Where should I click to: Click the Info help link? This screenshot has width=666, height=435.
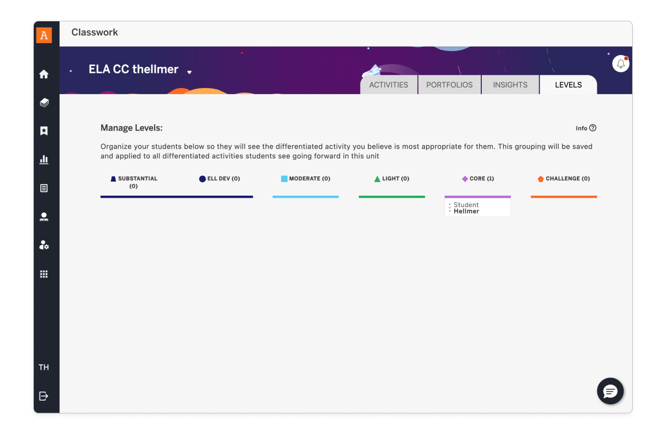(586, 128)
